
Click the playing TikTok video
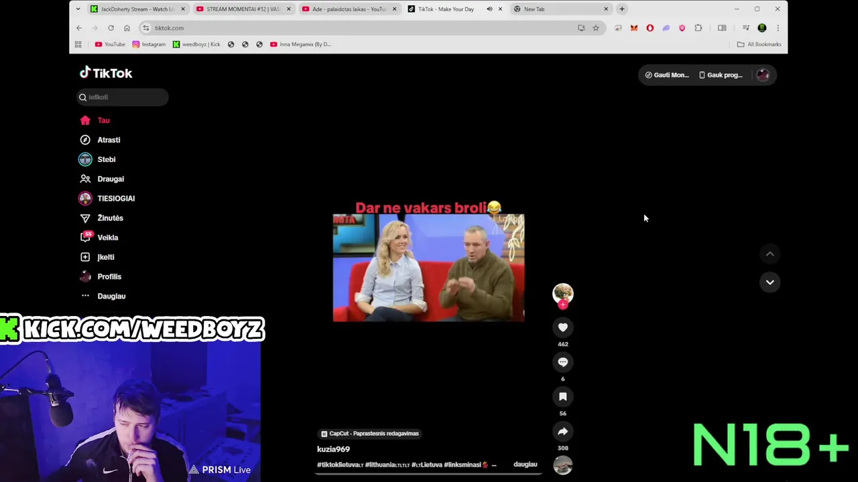429,268
